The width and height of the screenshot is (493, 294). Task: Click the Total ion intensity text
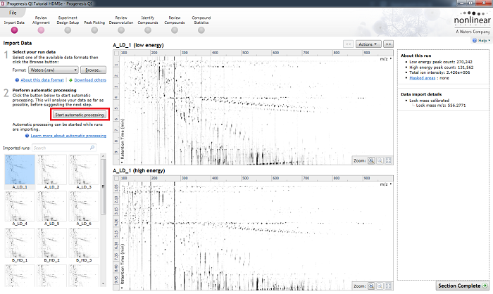click(x=439, y=72)
